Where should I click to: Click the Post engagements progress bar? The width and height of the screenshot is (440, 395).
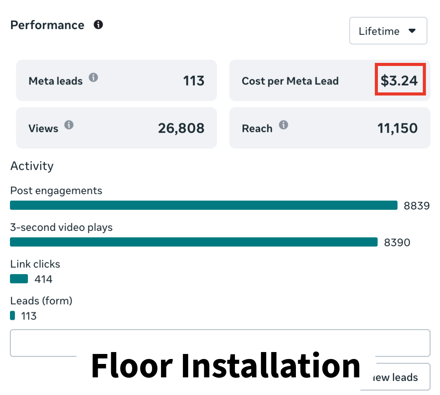pos(203,205)
